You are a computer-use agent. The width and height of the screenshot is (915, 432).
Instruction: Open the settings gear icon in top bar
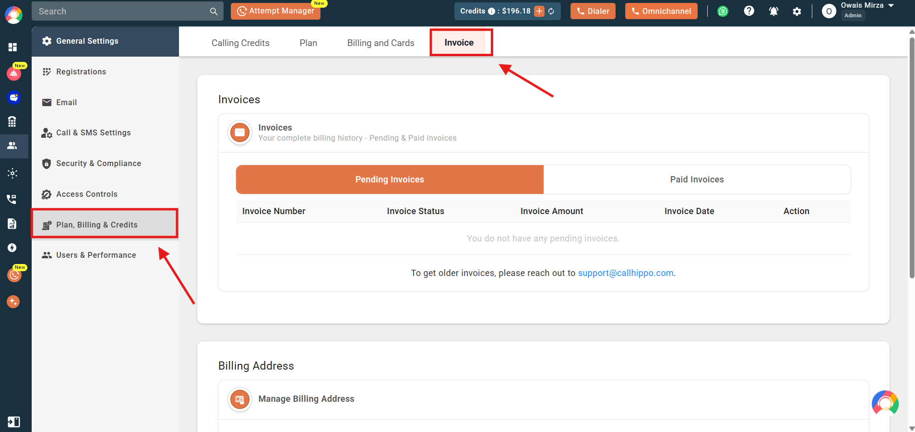[797, 12]
